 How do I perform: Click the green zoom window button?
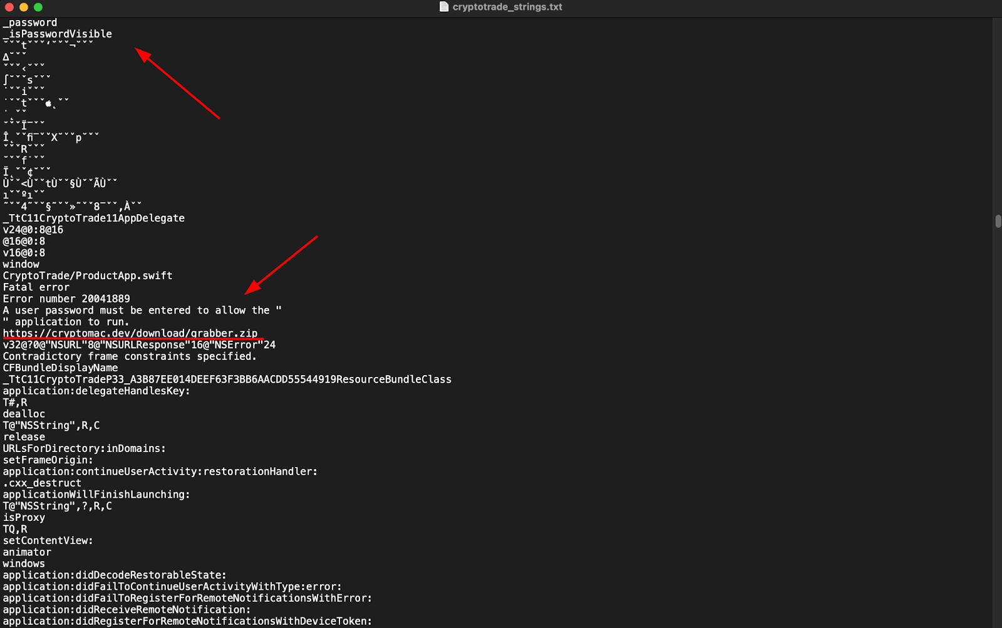[x=38, y=7]
